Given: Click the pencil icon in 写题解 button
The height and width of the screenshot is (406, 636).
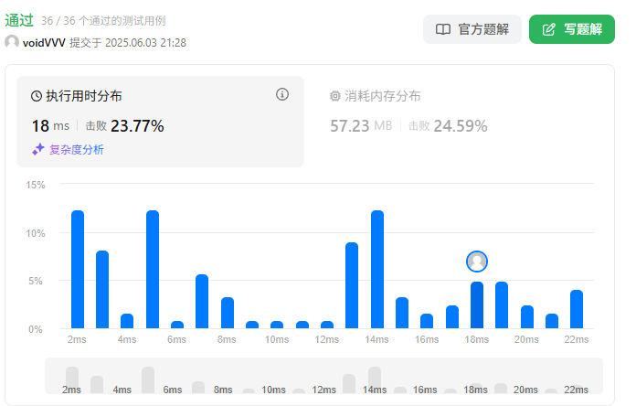Looking at the screenshot, I should [549, 29].
